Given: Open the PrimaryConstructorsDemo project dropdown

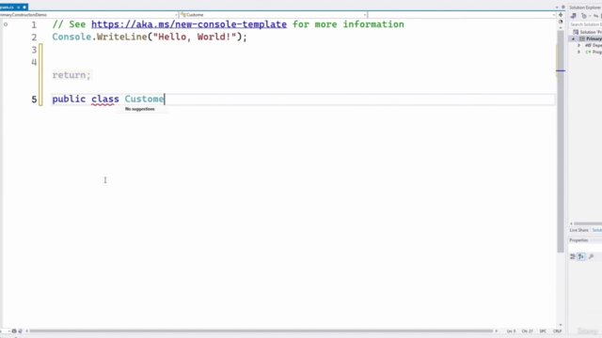Looking at the screenshot, I should tap(88, 15).
